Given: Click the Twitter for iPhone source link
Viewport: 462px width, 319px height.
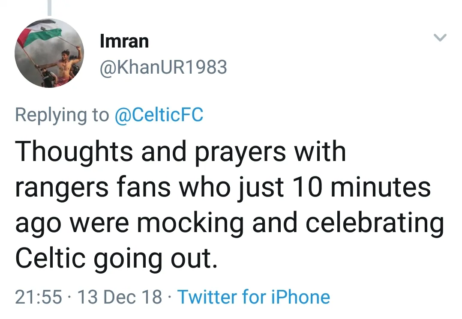Looking at the screenshot, I should point(254,297).
